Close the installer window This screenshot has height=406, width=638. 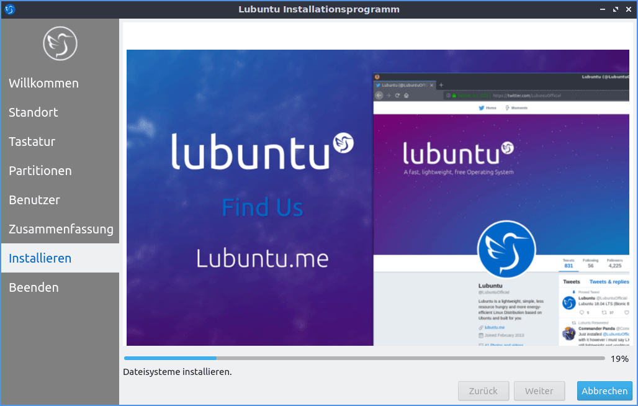[x=629, y=9]
